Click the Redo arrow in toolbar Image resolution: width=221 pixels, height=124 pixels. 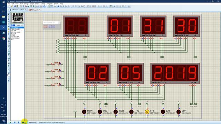pos(76,7)
